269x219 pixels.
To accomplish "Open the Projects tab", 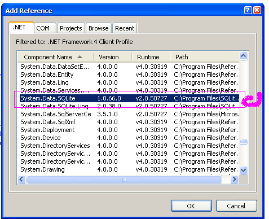I will click(x=71, y=28).
